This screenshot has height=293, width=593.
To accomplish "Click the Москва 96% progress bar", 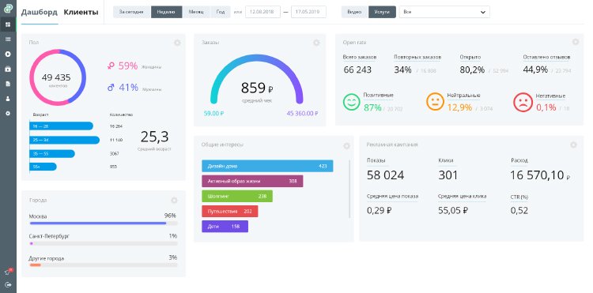I will (104, 224).
